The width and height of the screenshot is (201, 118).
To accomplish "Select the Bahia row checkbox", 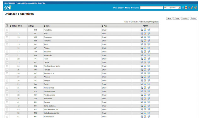I will (x=7, y=84).
